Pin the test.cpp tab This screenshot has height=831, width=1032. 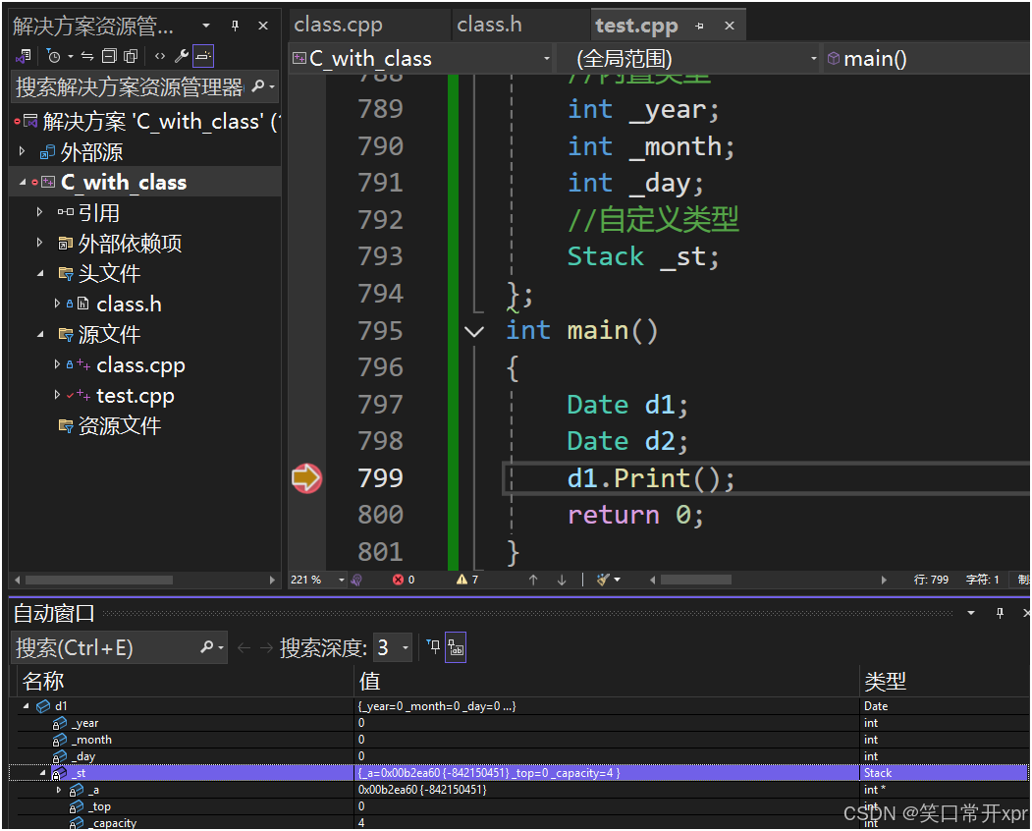point(700,27)
